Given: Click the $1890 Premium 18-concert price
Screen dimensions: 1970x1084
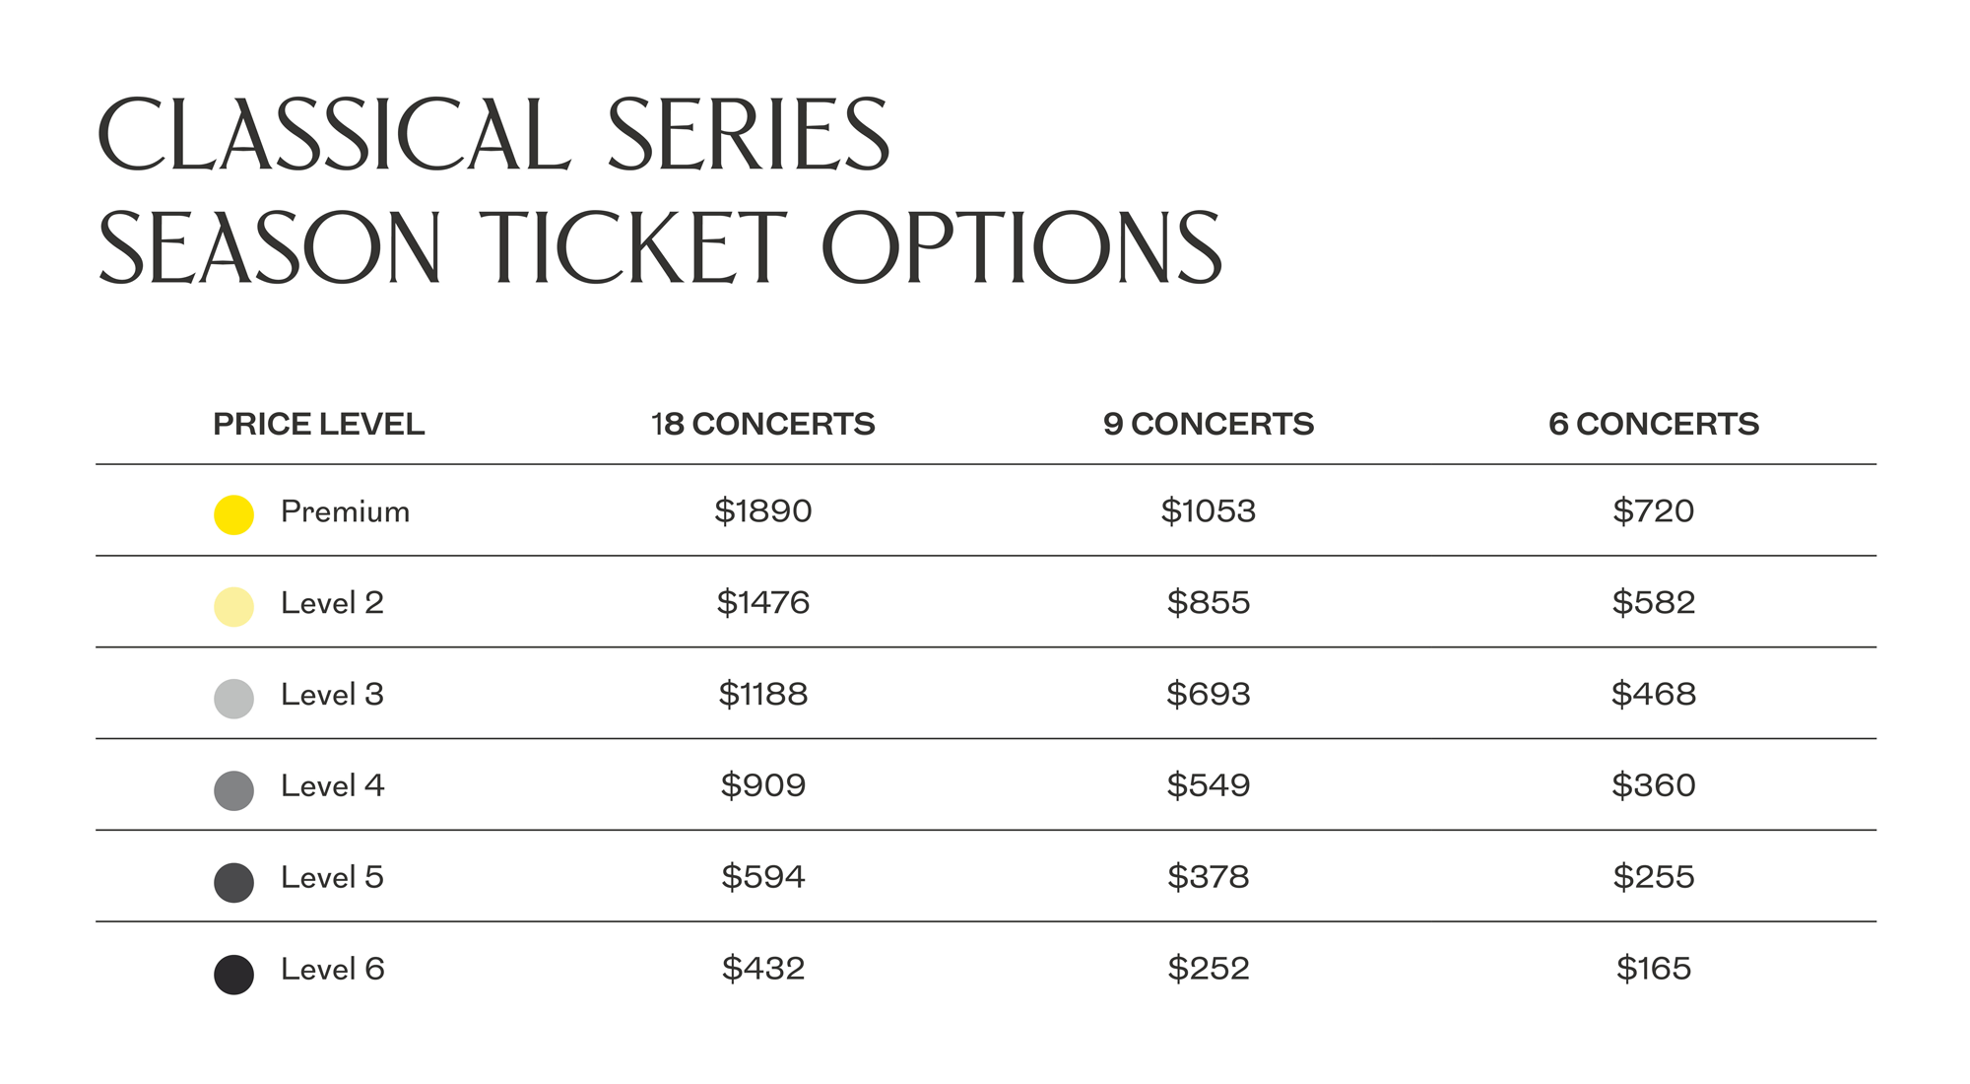Looking at the screenshot, I should coord(763,510).
